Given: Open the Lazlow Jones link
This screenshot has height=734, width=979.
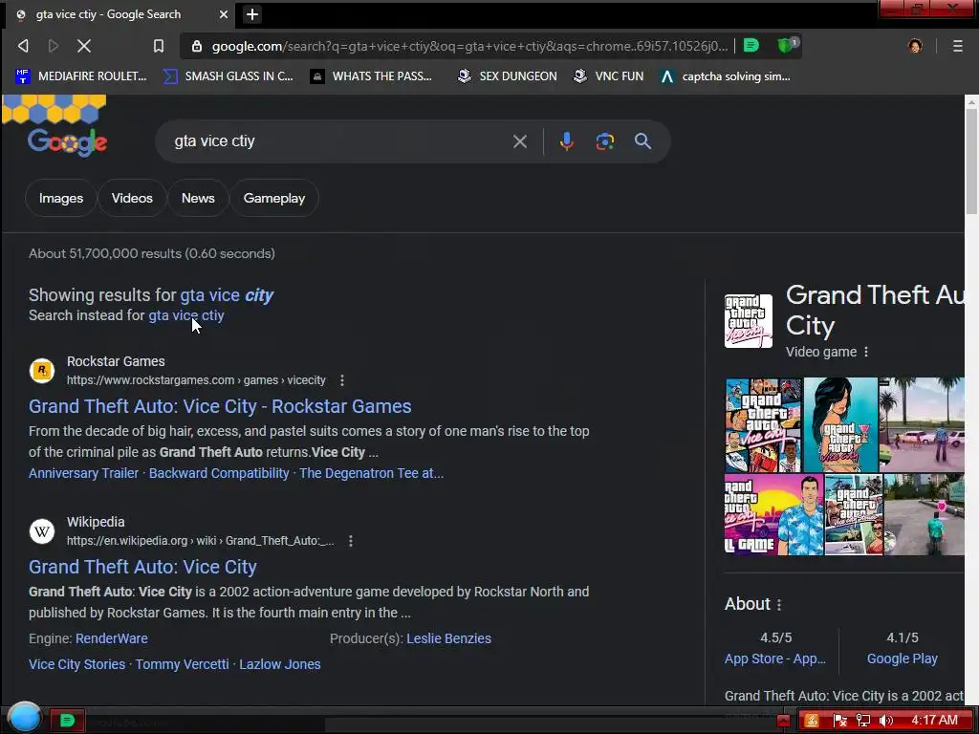Looking at the screenshot, I should (x=280, y=664).
